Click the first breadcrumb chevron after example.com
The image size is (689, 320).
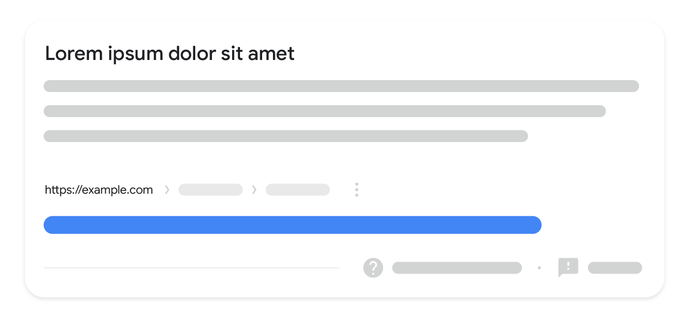167,190
